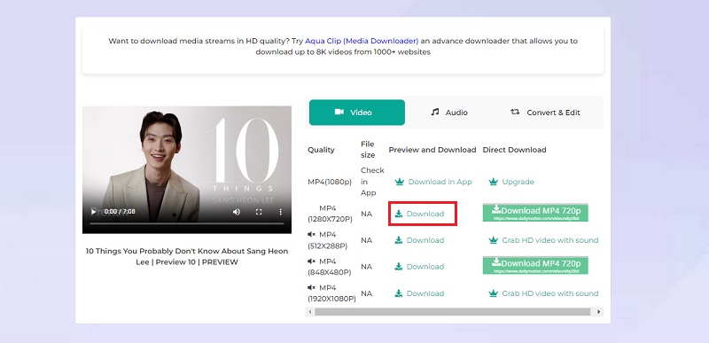Click the horizontal scrollbar thumb under the table
Image resolution: width=709 pixels, height=343 pixels.
pos(453,312)
